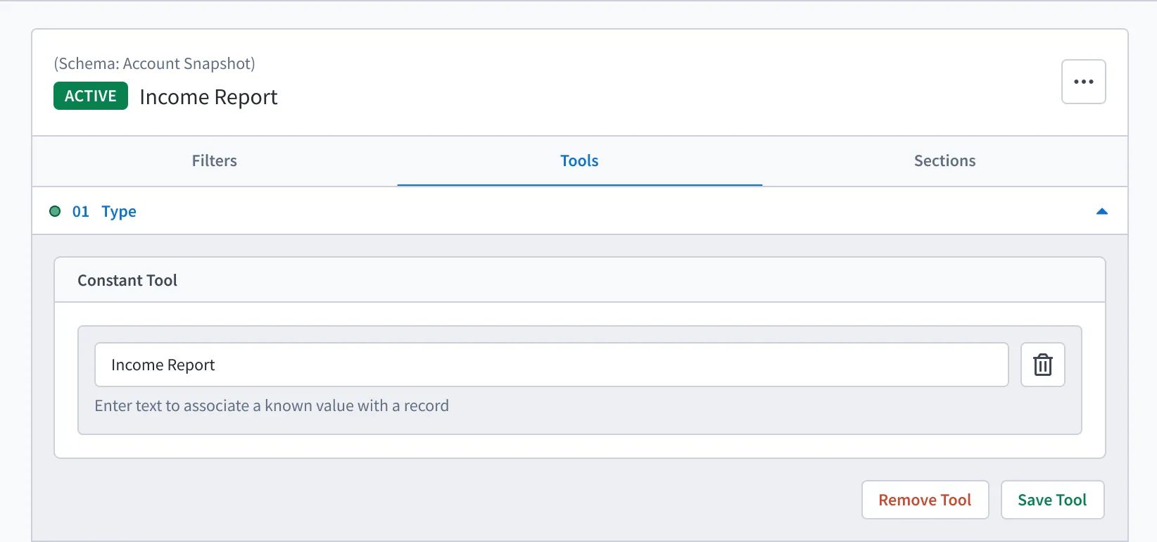Click the Remove Tool button
Viewport: 1157px width, 542px height.
[x=925, y=500]
